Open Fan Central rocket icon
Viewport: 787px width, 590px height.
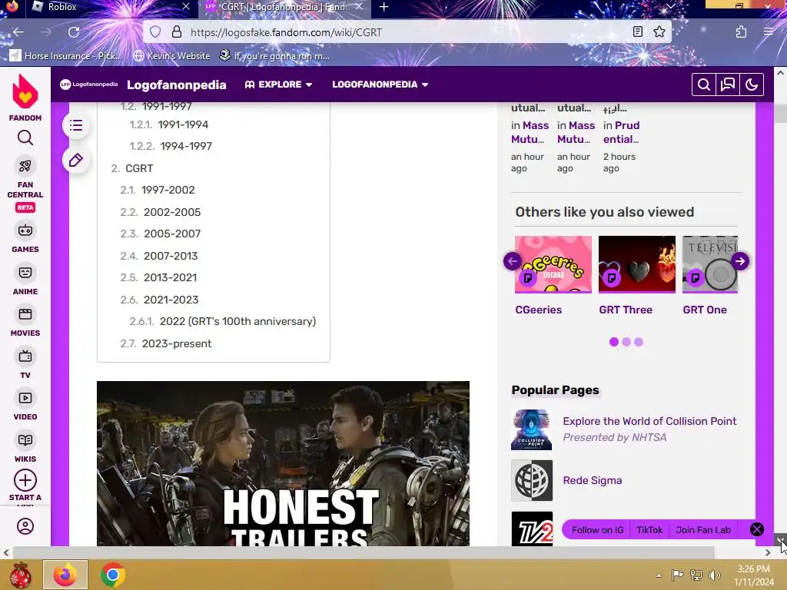[x=25, y=166]
